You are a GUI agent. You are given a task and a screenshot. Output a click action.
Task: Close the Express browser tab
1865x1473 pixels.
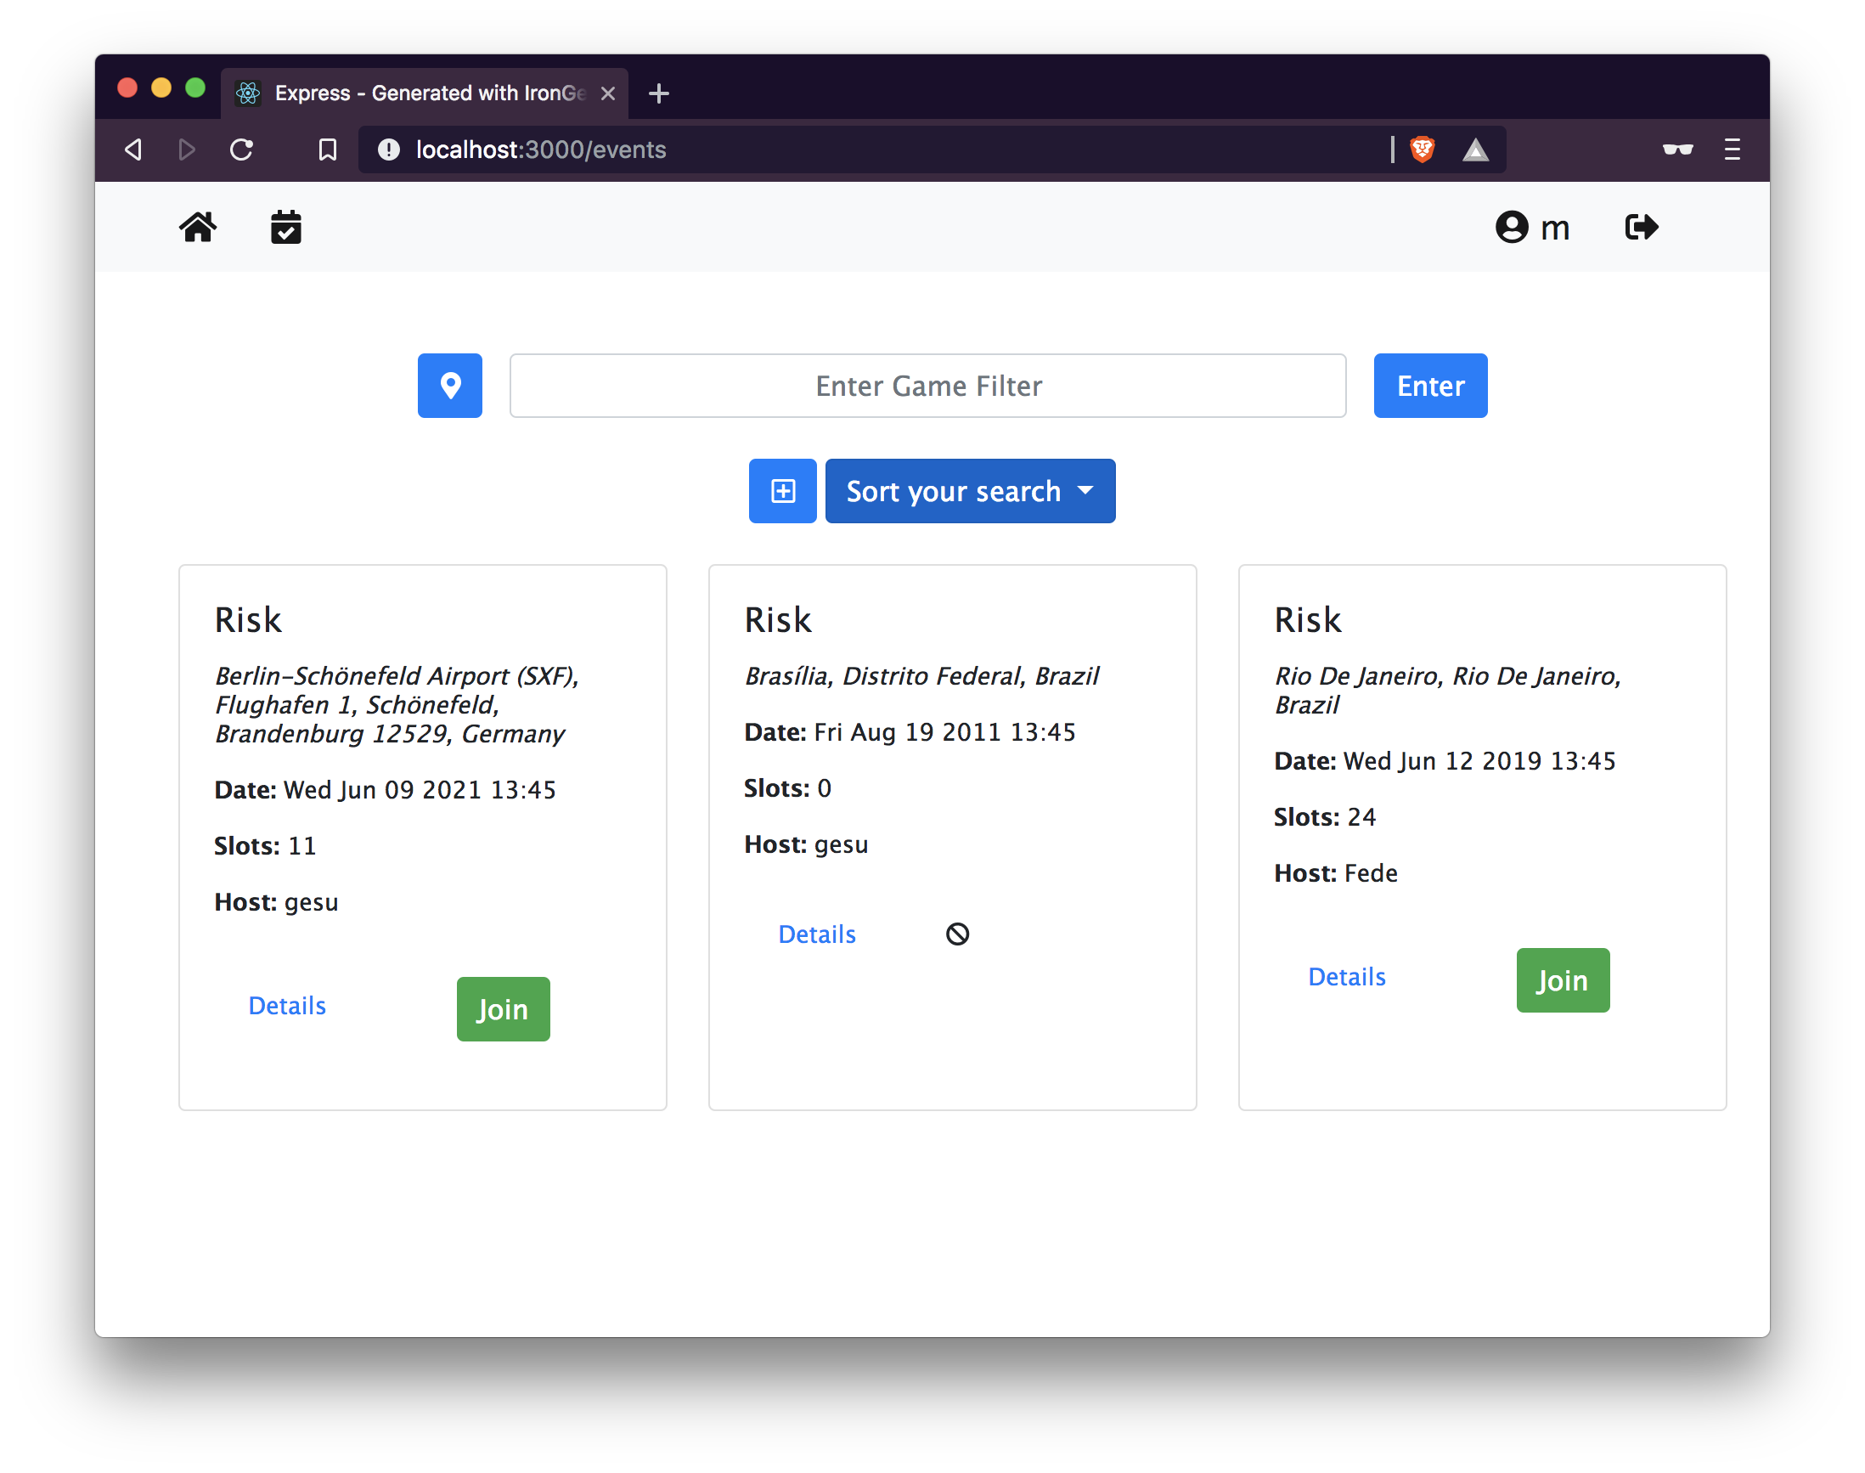pyautogui.click(x=608, y=93)
